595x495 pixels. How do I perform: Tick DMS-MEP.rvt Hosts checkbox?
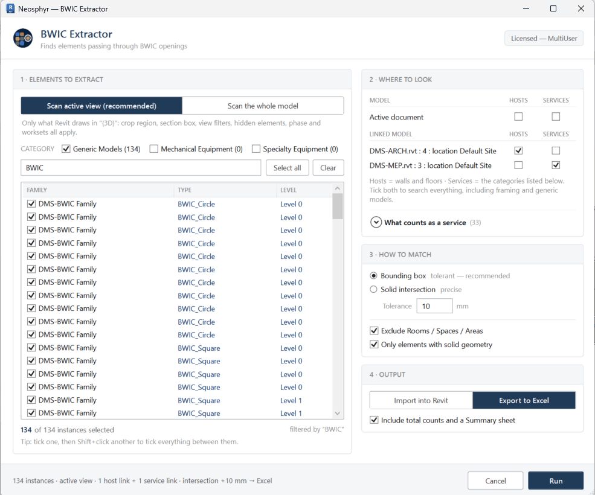coord(518,165)
